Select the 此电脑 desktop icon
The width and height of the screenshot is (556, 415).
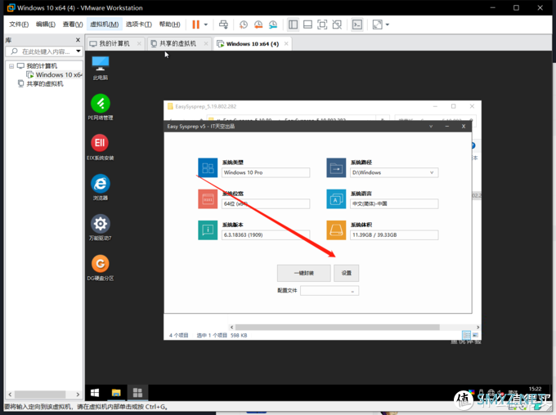coord(101,68)
